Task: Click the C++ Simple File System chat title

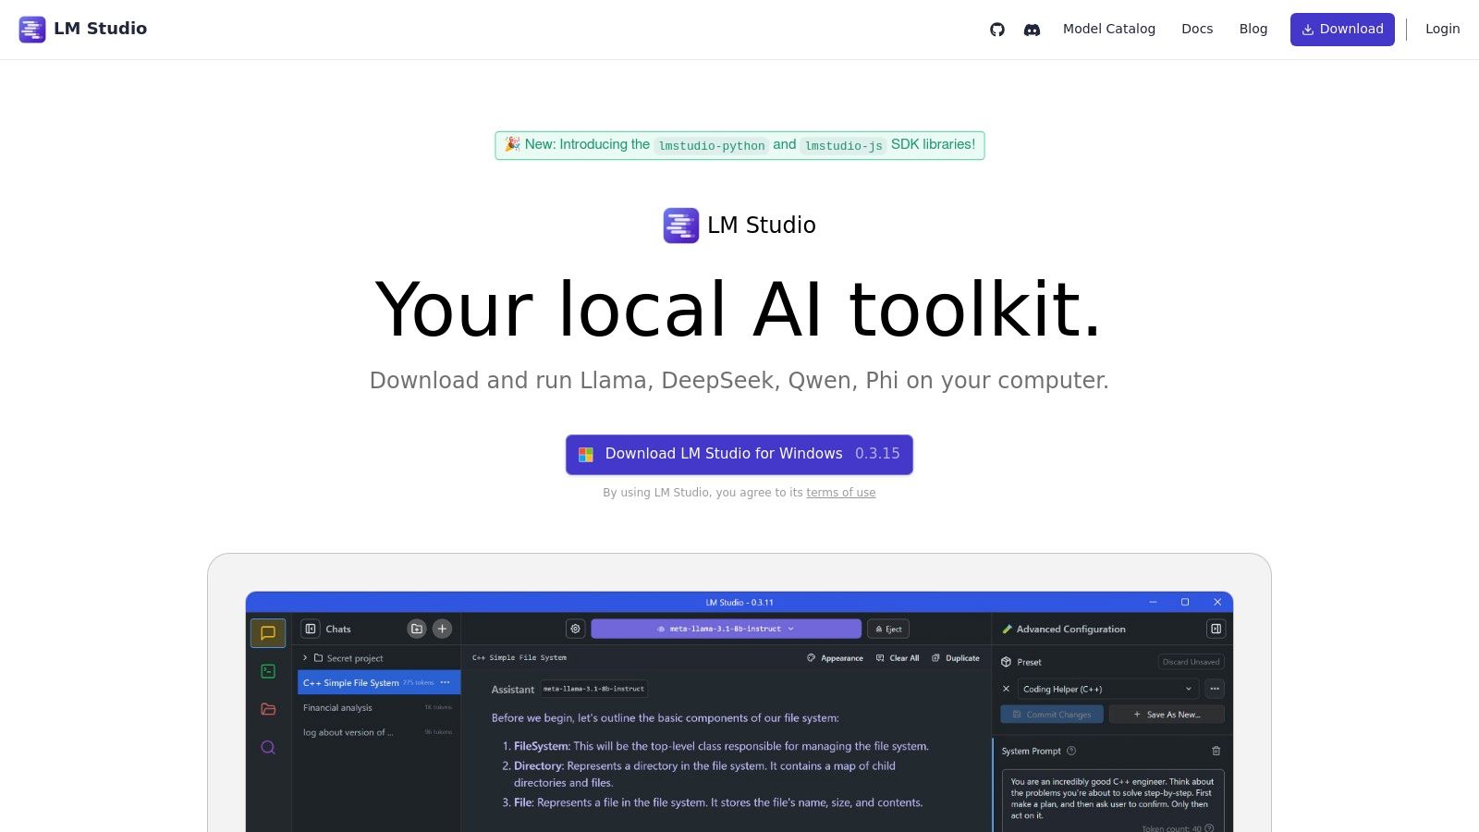Action: coord(519,658)
